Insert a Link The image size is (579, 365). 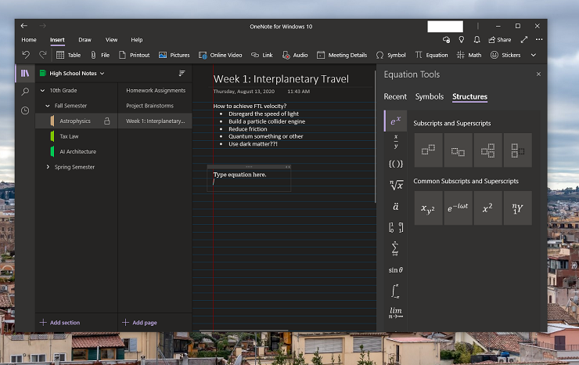coord(262,55)
